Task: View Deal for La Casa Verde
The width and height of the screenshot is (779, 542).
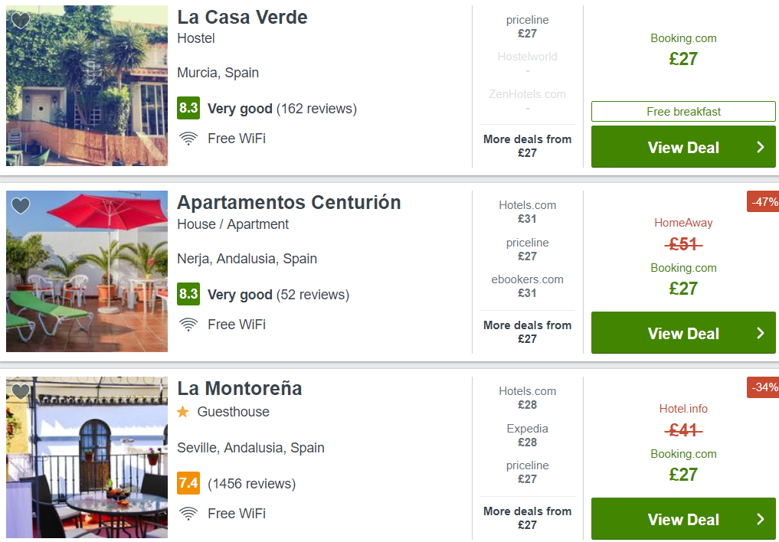Action: pyautogui.click(x=683, y=147)
